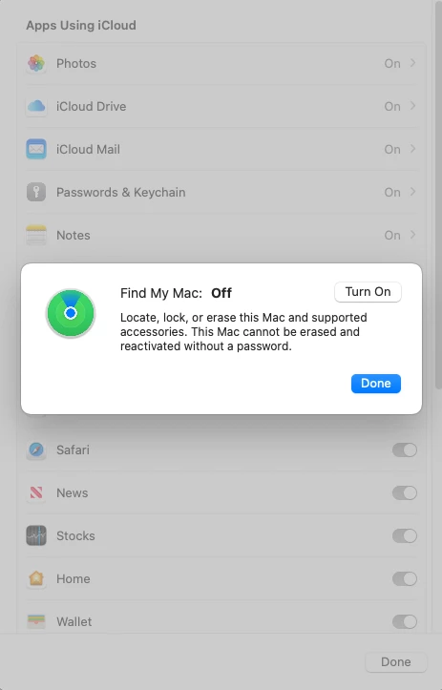
Task: Expand the Photos row chevron
Action: (x=413, y=63)
